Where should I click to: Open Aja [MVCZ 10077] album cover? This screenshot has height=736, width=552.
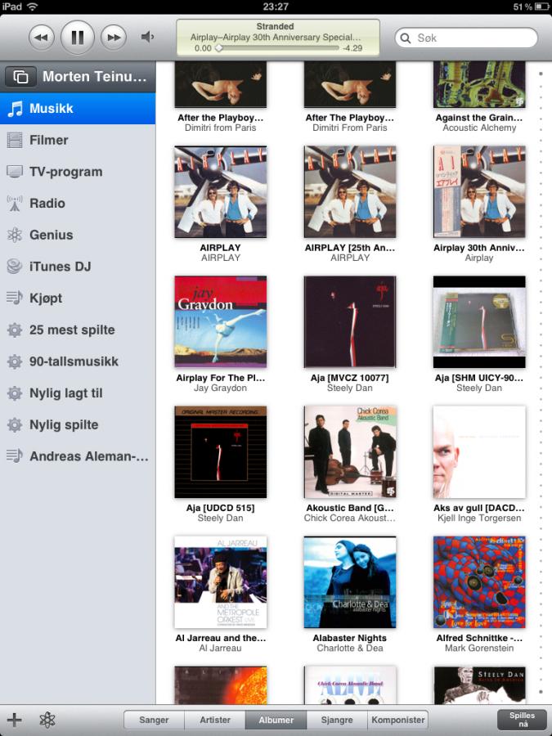click(x=350, y=321)
